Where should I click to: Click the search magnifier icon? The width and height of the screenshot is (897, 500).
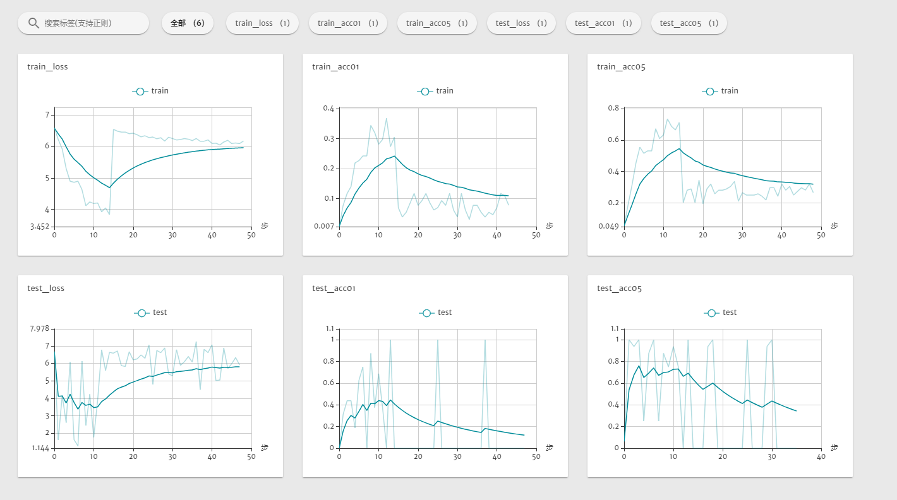coord(33,23)
